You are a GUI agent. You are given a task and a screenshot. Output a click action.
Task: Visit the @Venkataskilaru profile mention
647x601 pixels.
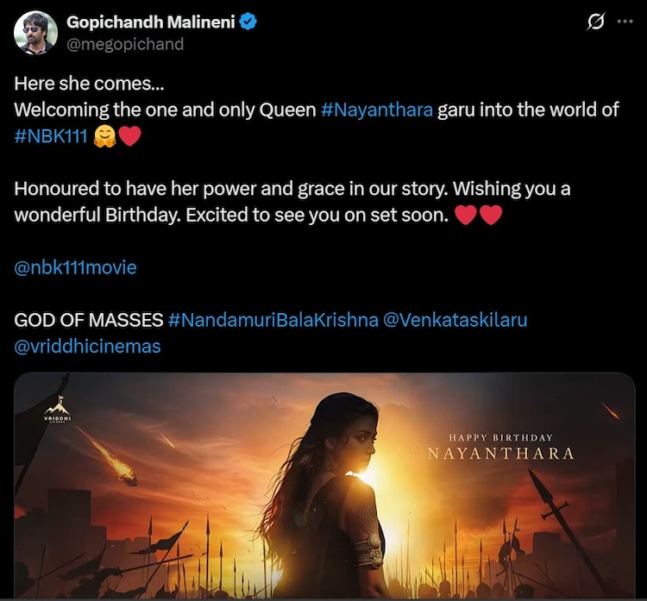(x=455, y=320)
